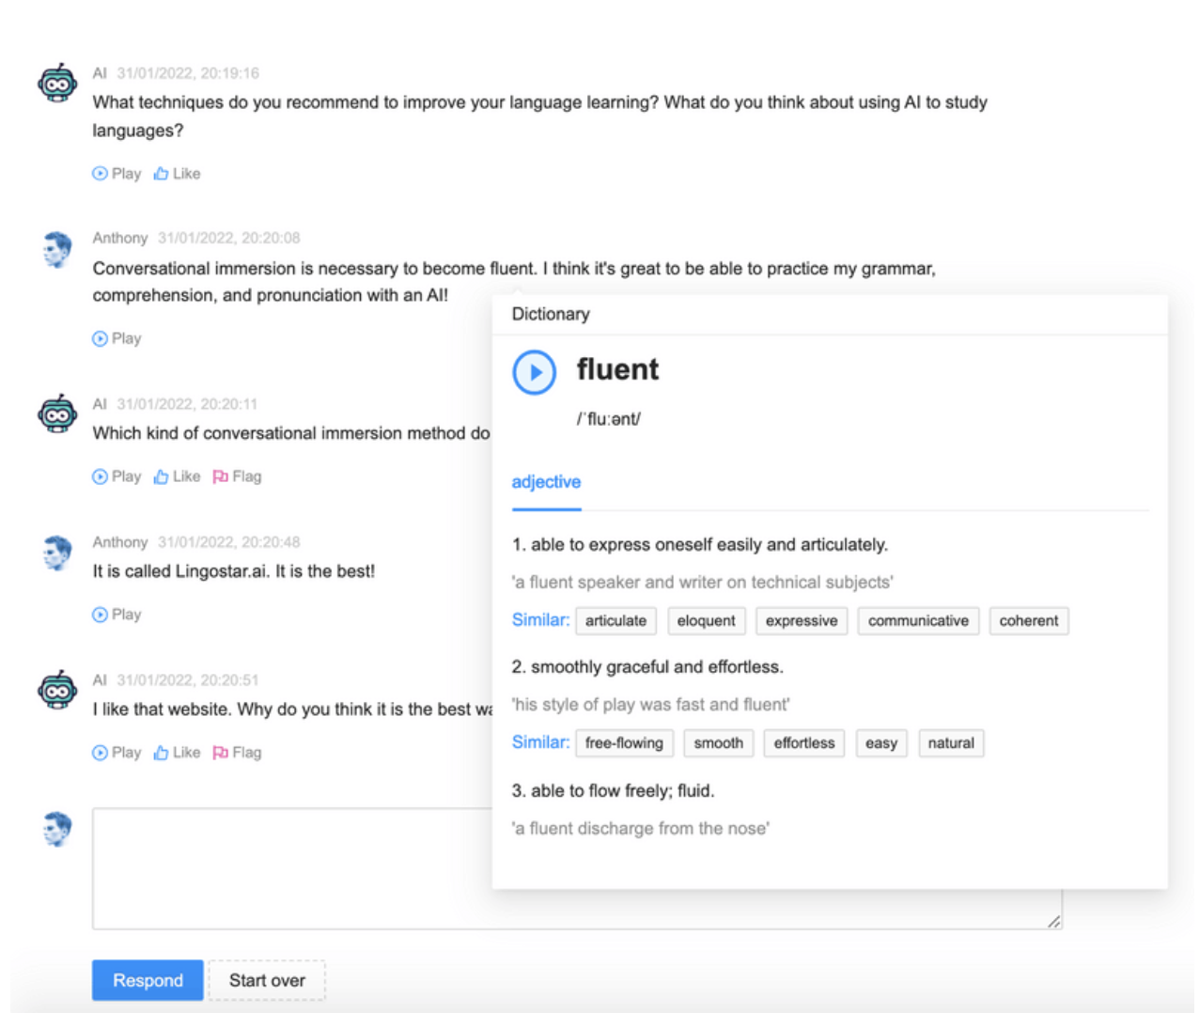Click the similar word free-flowing
This screenshot has width=1199, height=1013.
[624, 743]
